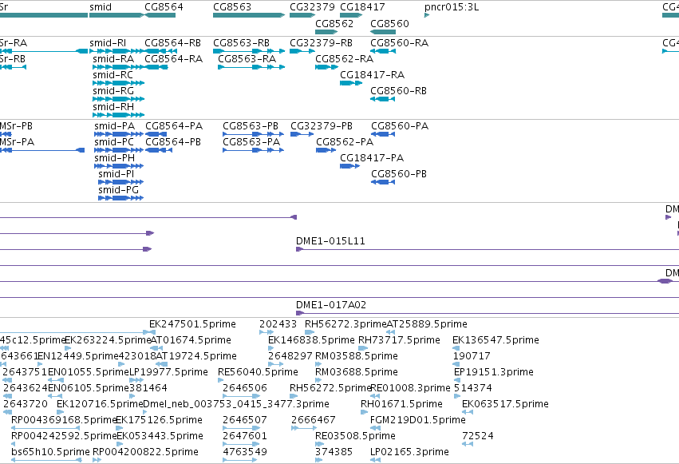Click the CG8563-PA protein label
Image resolution: width=679 pixels, height=464 pixels.
tap(251, 142)
